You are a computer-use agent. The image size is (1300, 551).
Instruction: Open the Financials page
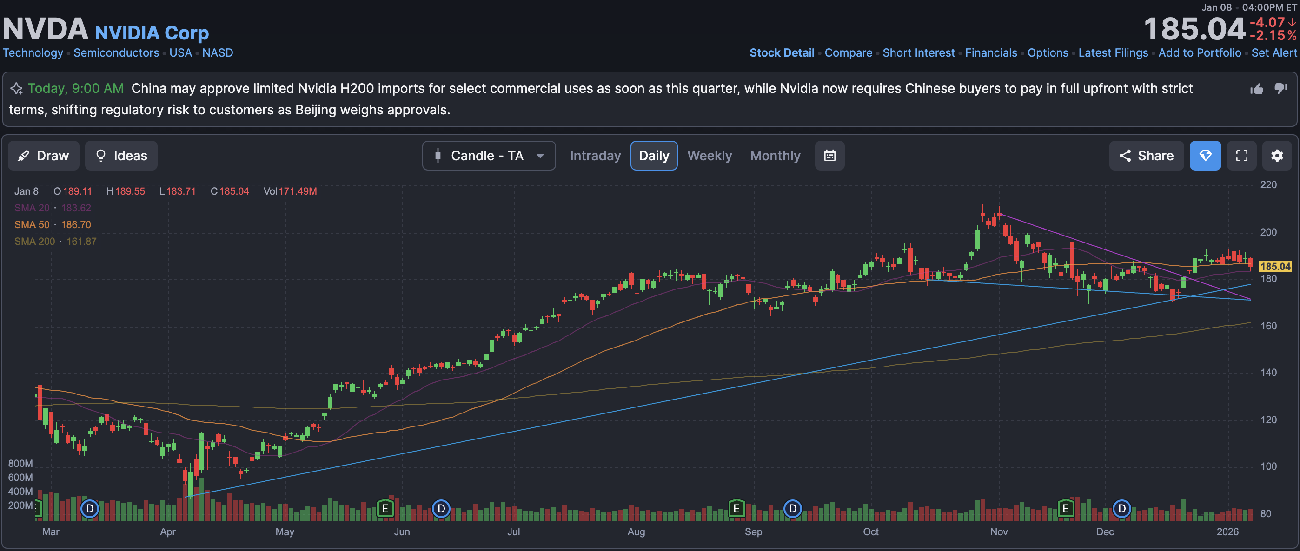click(x=991, y=53)
